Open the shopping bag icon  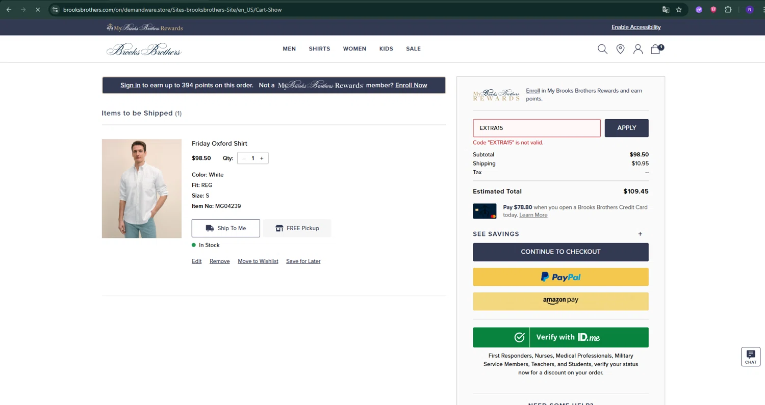coord(656,49)
